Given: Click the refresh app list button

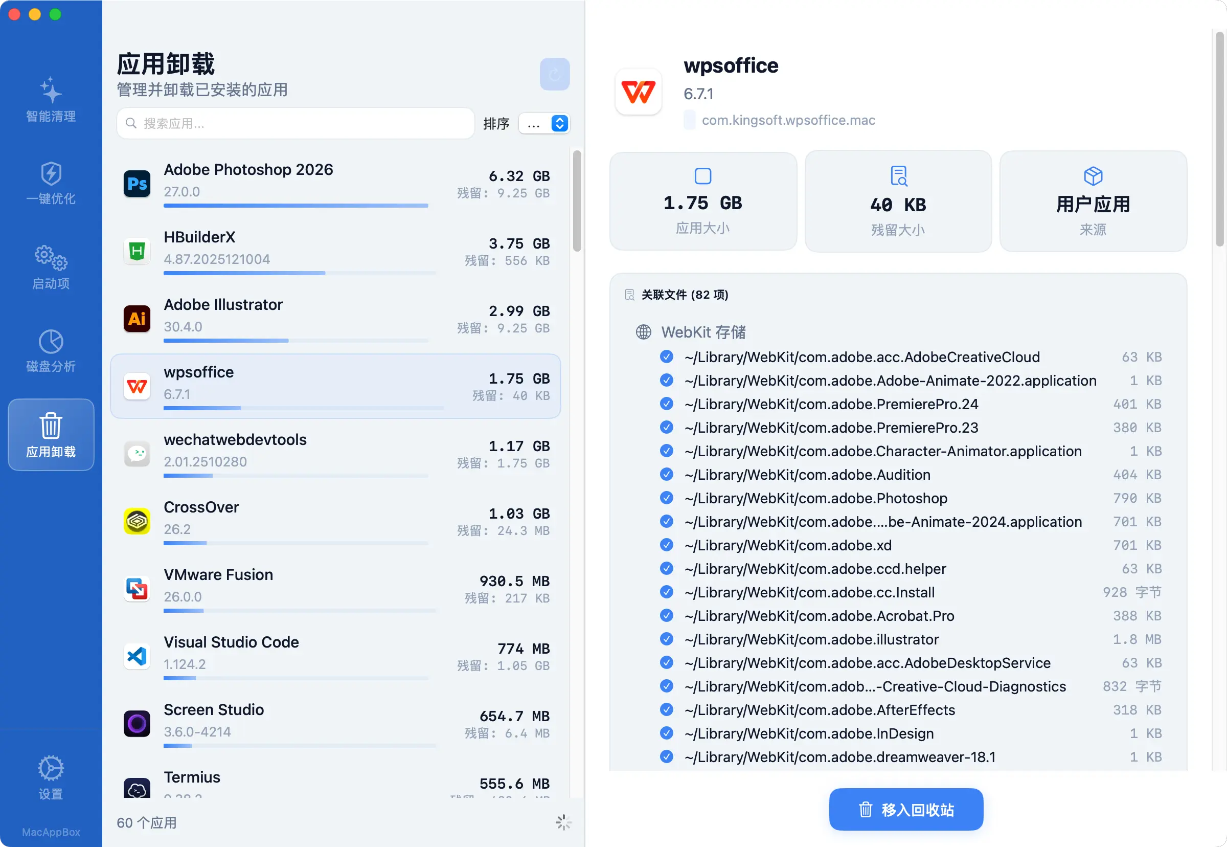Looking at the screenshot, I should coord(554,74).
